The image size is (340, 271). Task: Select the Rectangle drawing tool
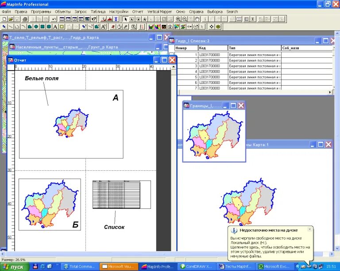point(42,27)
